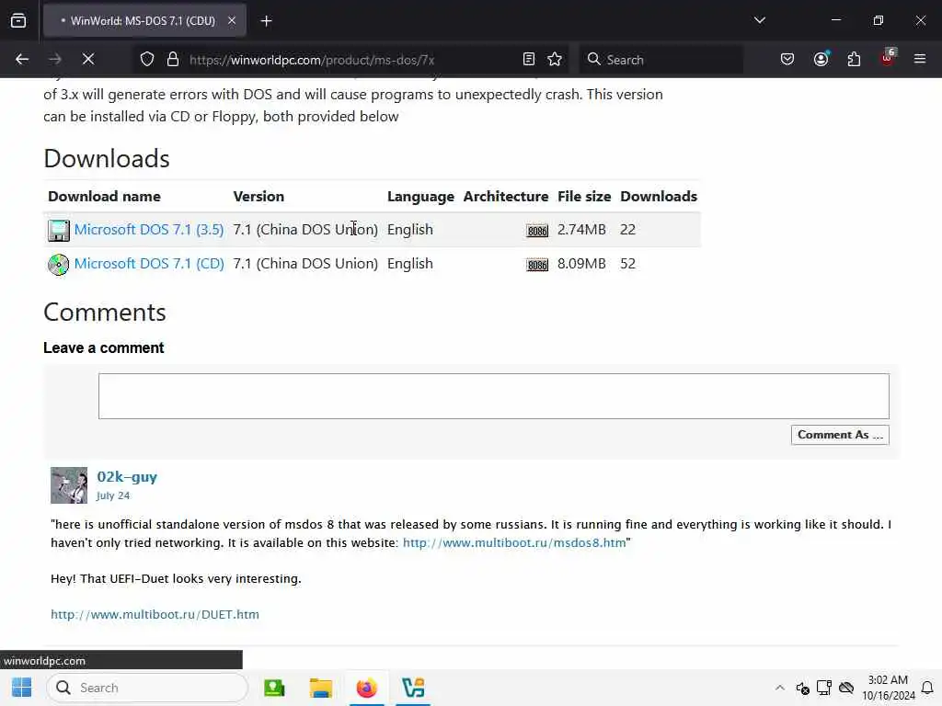942x706 pixels.
Task: Bookmark this page with star icon
Action: point(555,60)
